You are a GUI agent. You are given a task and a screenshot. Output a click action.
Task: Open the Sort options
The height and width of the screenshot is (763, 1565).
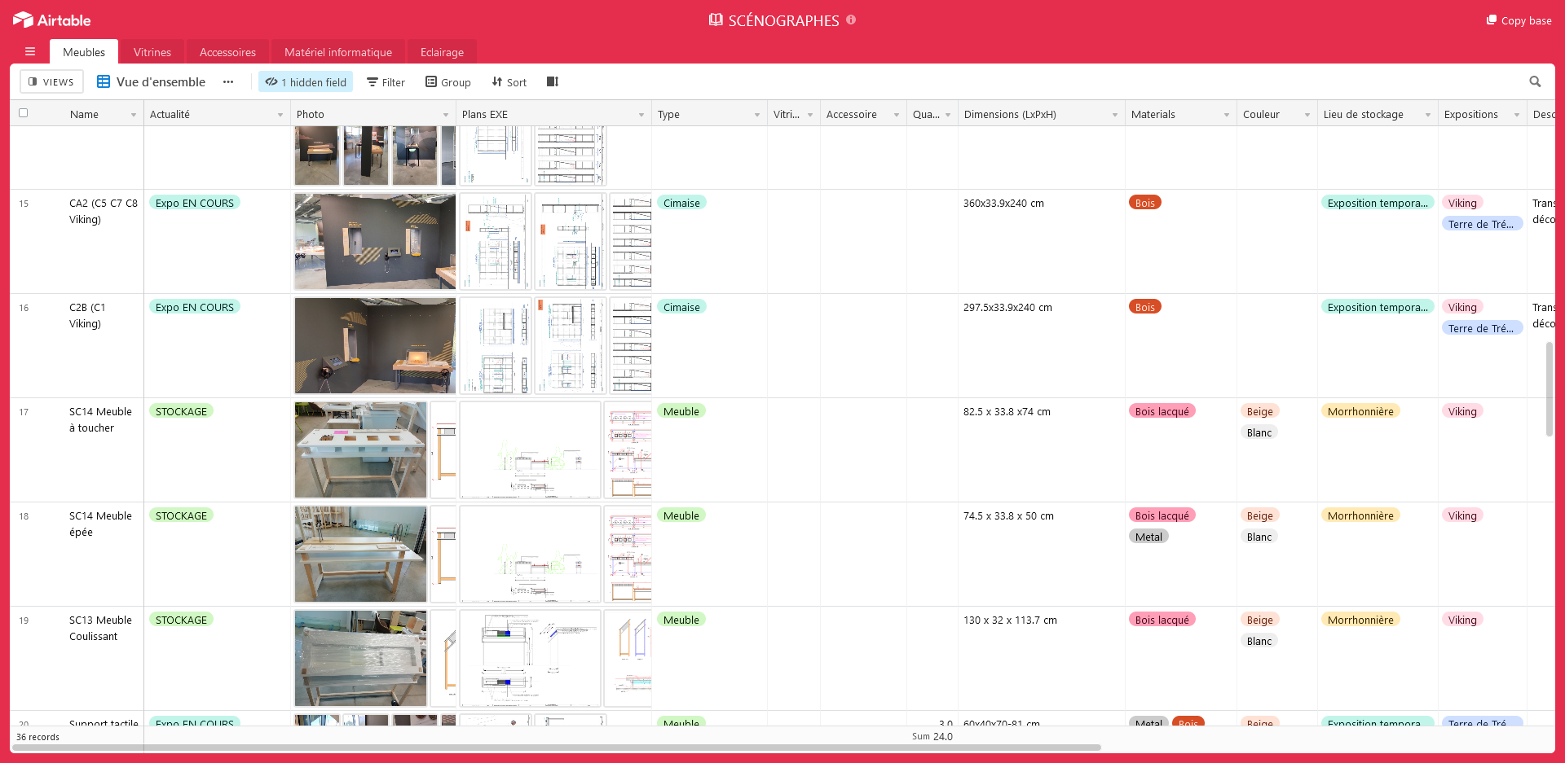point(509,82)
